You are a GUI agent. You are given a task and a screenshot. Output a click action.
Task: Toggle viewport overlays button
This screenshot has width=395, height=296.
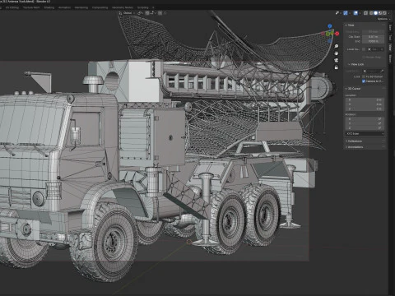coord(355,13)
